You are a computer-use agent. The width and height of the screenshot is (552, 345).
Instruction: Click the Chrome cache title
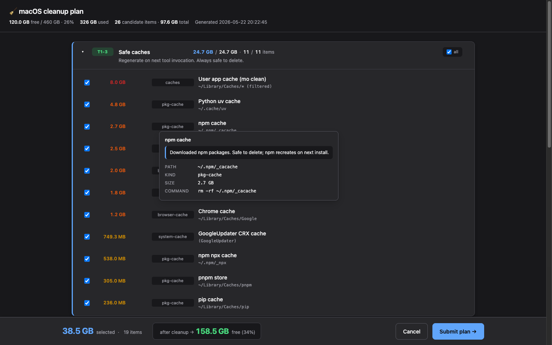tap(217, 211)
